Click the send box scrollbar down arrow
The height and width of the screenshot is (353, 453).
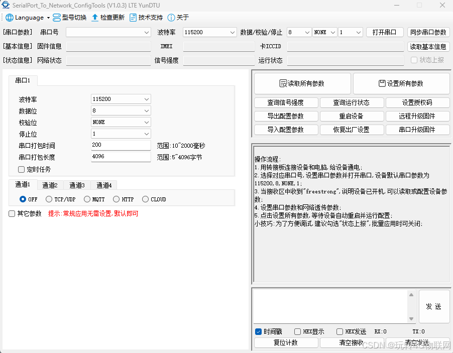tap(411, 319)
